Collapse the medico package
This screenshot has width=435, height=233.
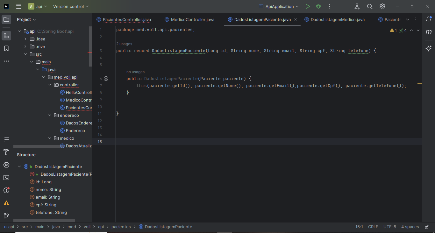[50, 138]
